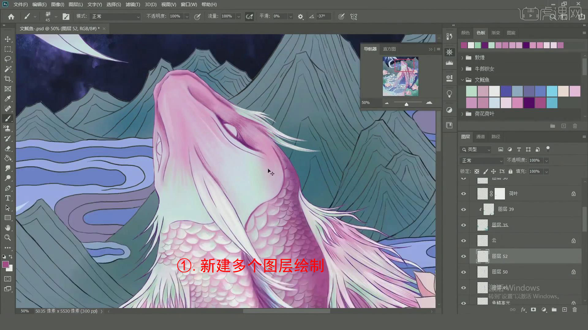Select the Eraser tool
588x330 pixels.
click(x=8, y=148)
